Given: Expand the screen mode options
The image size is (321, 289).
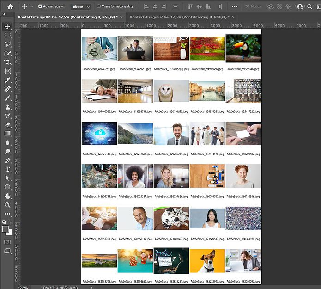Looking at the screenshot, I should (x=7, y=251).
